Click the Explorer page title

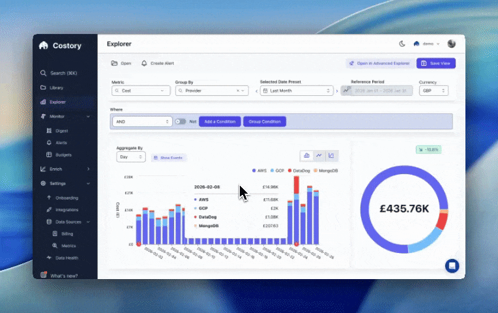[x=119, y=44]
